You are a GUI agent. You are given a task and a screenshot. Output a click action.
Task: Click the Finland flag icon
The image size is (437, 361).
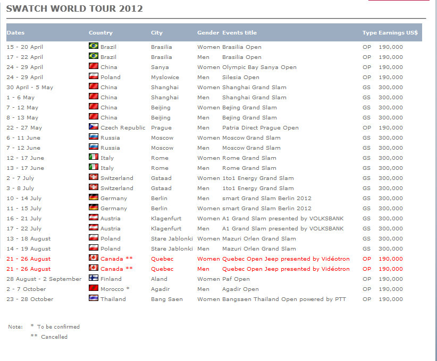tap(93, 279)
